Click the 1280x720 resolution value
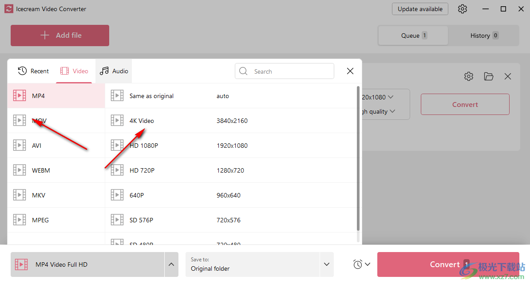The height and width of the screenshot is (284, 530). click(230, 170)
